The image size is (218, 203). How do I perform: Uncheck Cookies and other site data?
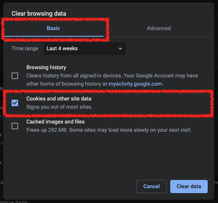(x=15, y=103)
